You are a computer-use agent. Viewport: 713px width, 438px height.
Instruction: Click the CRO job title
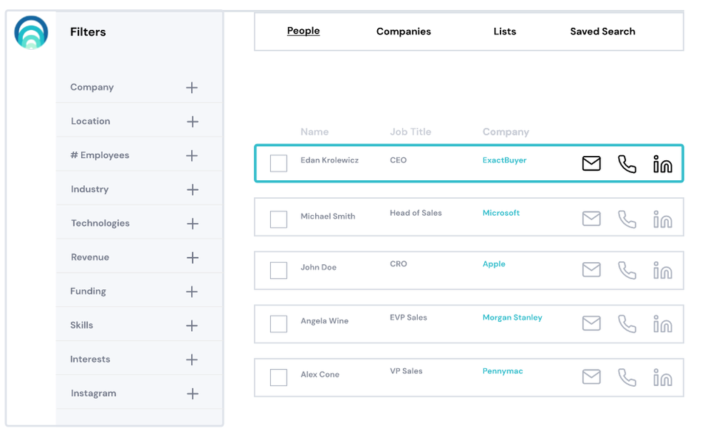(x=399, y=264)
